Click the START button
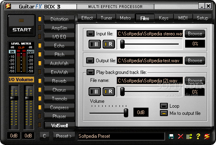This screenshot has width=216, height=145. pos(22,26)
